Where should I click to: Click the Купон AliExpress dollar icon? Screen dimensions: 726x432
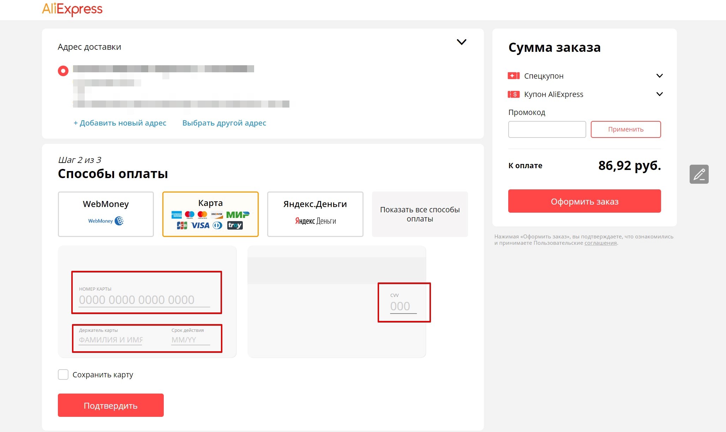point(514,94)
